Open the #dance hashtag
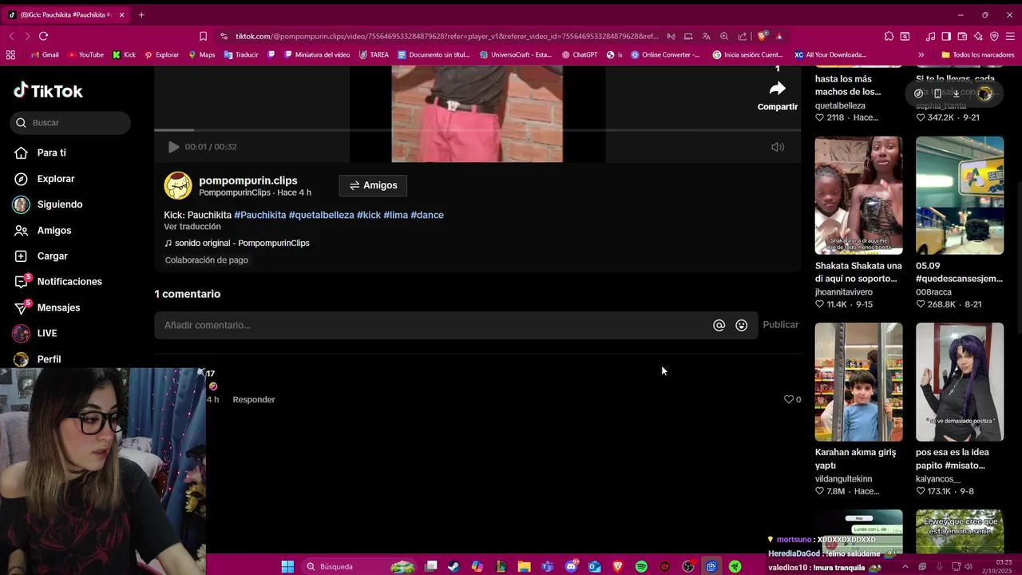 tap(427, 215)
